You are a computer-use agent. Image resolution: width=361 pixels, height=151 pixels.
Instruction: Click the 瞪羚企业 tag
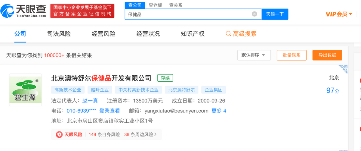tap(100, 90)
